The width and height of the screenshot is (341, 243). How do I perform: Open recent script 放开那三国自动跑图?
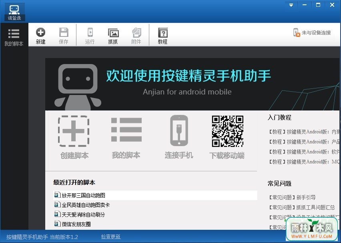pyautogui.click(x=155, y=195)
